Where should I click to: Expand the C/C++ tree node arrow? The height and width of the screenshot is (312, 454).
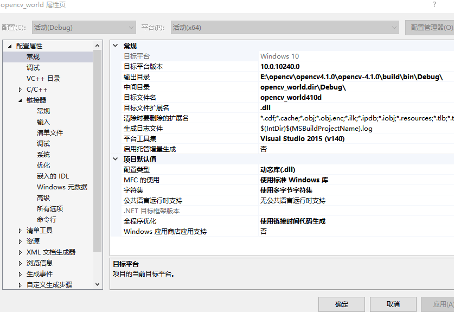pos(20,90)
